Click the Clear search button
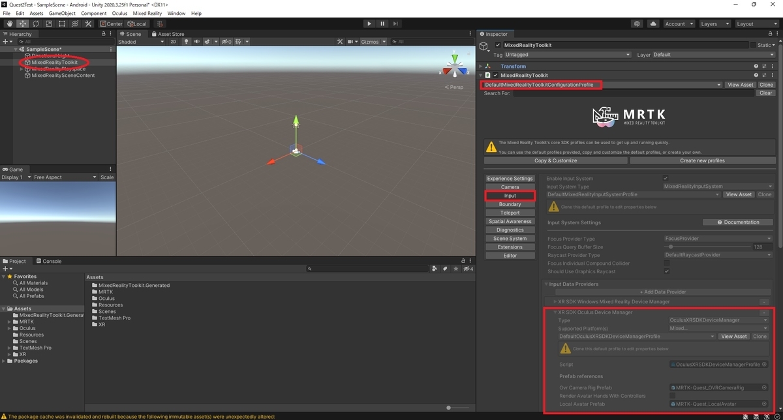The height and width of the screenshot is (420, 783). pos(766,93)
